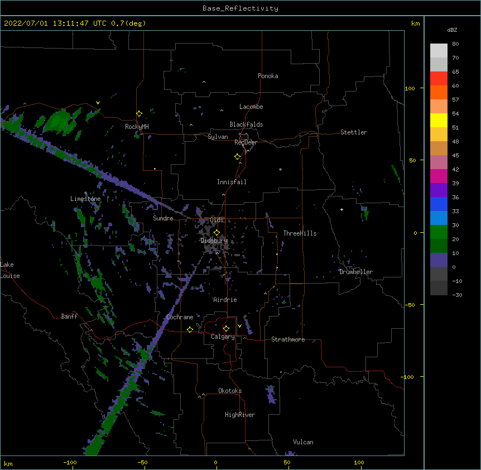This screenshot has height=470, width=481.
Task: Click the yellow diamond marker south of RedDeer
Action: tap(237, 157)
